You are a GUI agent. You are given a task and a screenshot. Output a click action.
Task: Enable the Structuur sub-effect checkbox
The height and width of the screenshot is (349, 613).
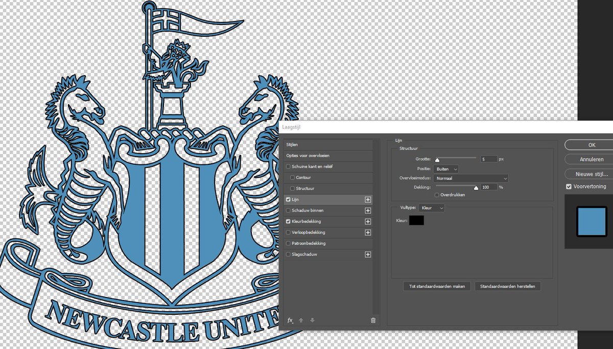pyautogui.click(x=292, y=188)
